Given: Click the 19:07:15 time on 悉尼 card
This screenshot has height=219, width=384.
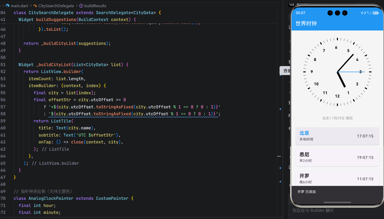Looking at the screenshot, I should pyautogui.click(x=365, y=158).
